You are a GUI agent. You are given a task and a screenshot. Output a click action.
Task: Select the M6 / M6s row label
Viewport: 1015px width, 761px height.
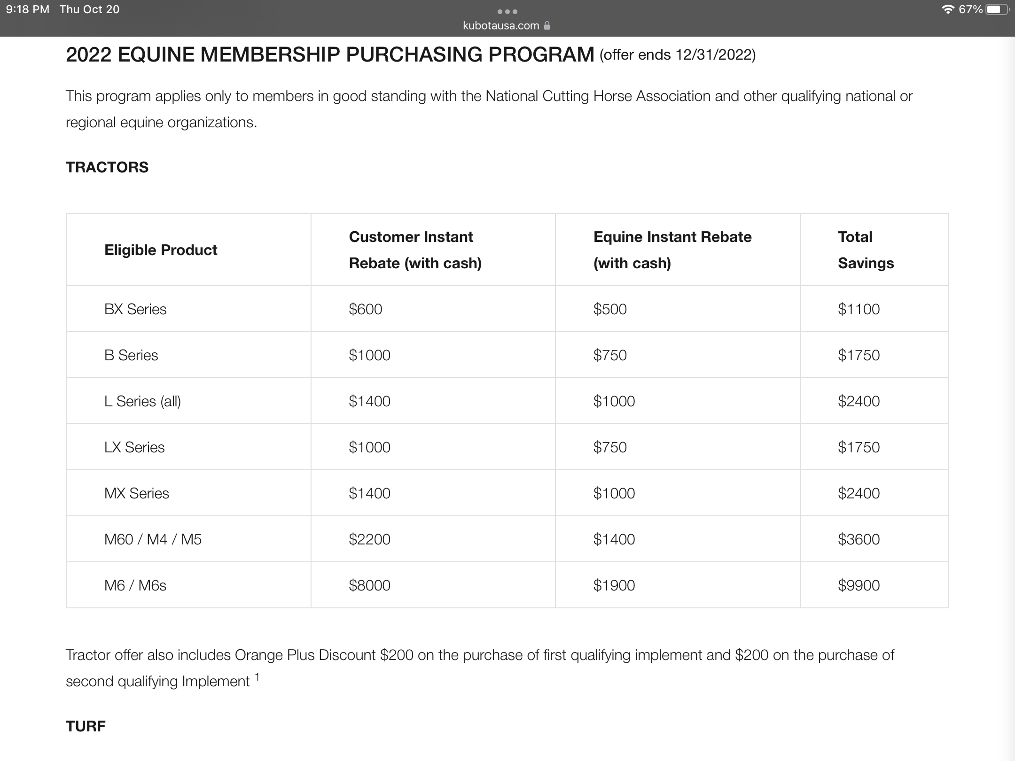tap(135, 585)
